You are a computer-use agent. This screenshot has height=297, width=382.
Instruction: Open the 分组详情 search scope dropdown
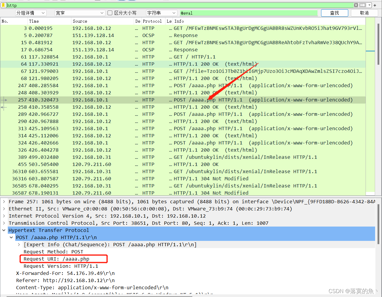[x=30, y=13]
